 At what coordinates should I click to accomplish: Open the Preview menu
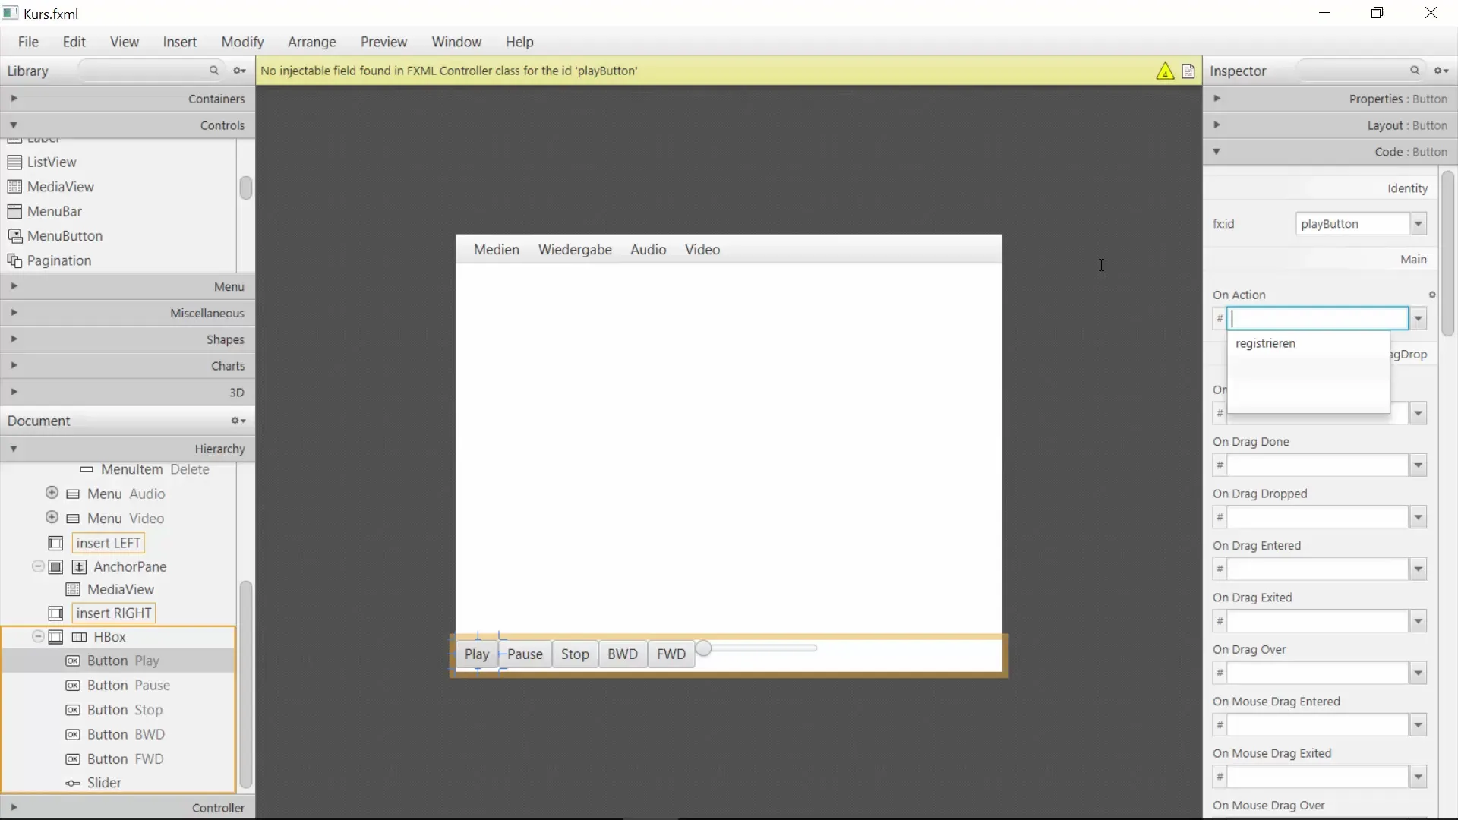click(383, 42)
